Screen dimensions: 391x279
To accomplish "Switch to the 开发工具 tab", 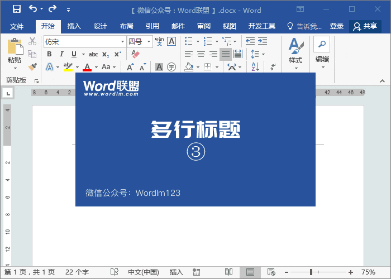I will pyautogui.click(x=261, y=26).
